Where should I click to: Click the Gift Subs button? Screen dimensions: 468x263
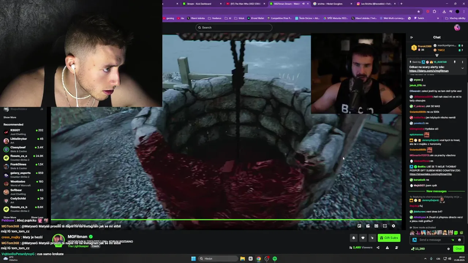[x=389, y=238]
